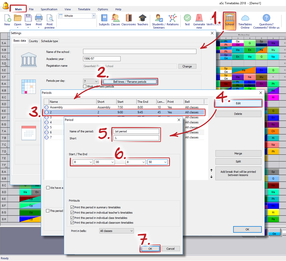Uncheck Print this period in summary timetables
Viewport: 286px width, 261px height.
click(72, 207)
